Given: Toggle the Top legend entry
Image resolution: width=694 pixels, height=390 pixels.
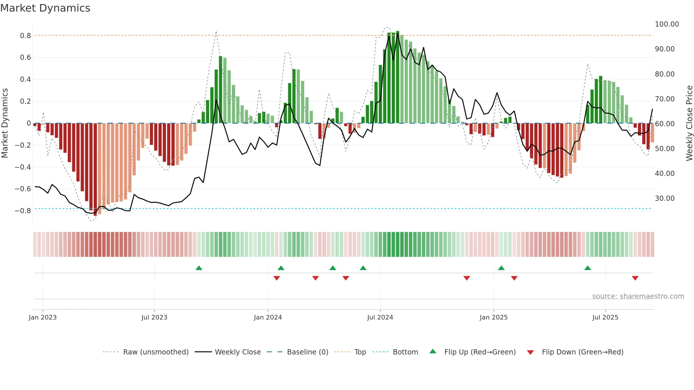Looking at the screenshot, I should tap(350, 352).
